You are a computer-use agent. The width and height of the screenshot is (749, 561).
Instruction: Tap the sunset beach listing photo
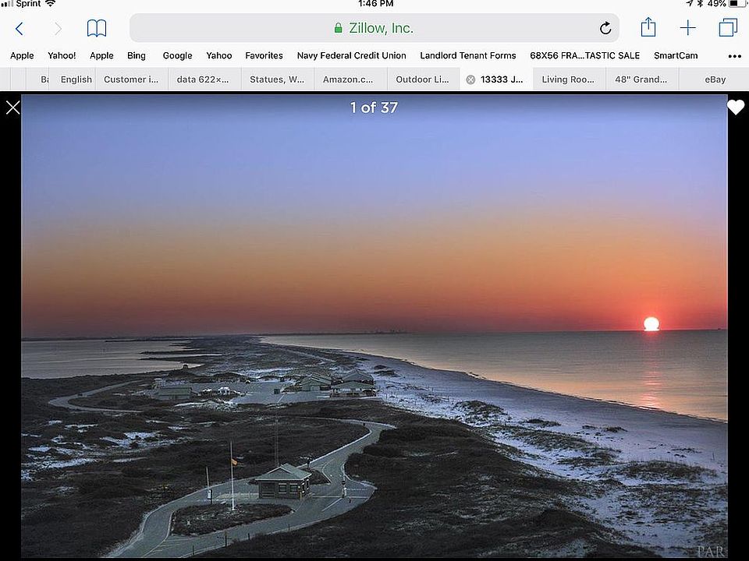click(374, 327)
